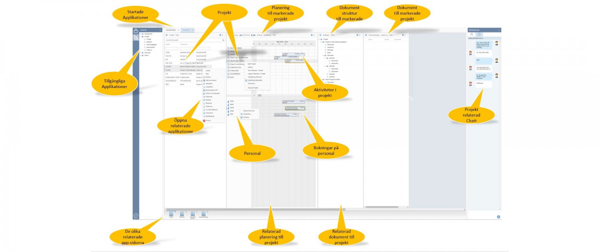Open the hamburger menu of the Katalog panel
600x252 pixels.
point(320,35)
